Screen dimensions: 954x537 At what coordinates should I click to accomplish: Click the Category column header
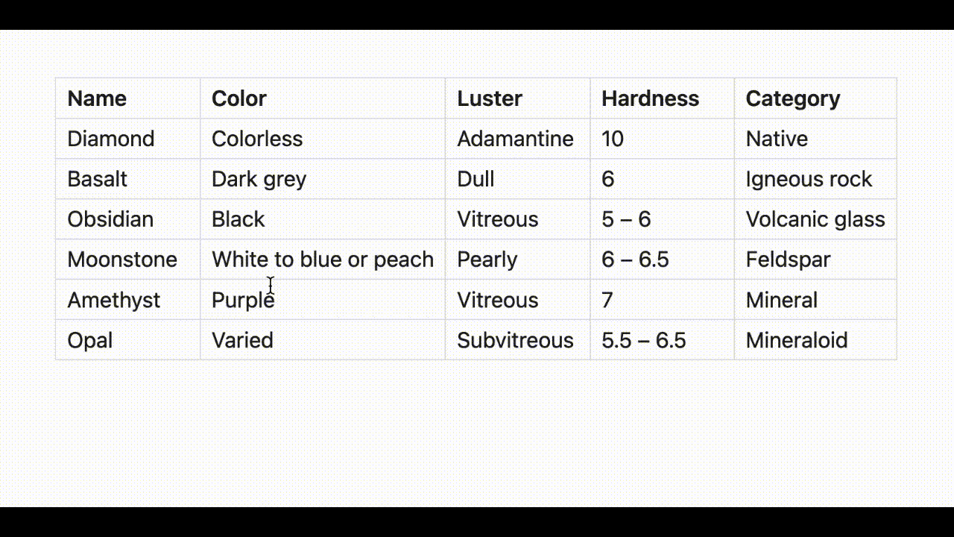pos(793,98)
